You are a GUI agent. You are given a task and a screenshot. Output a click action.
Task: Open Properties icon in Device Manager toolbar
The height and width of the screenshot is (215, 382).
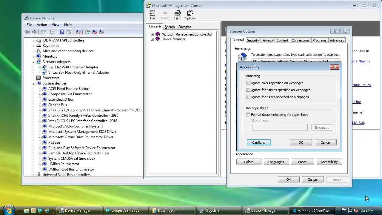pos(53,32)
